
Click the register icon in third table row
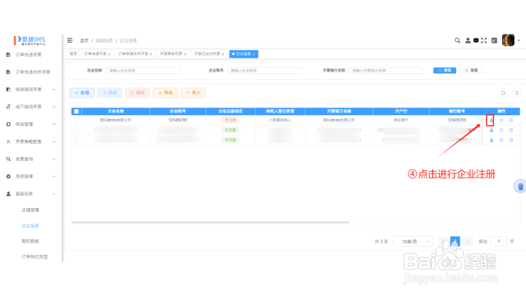(491, 140)
